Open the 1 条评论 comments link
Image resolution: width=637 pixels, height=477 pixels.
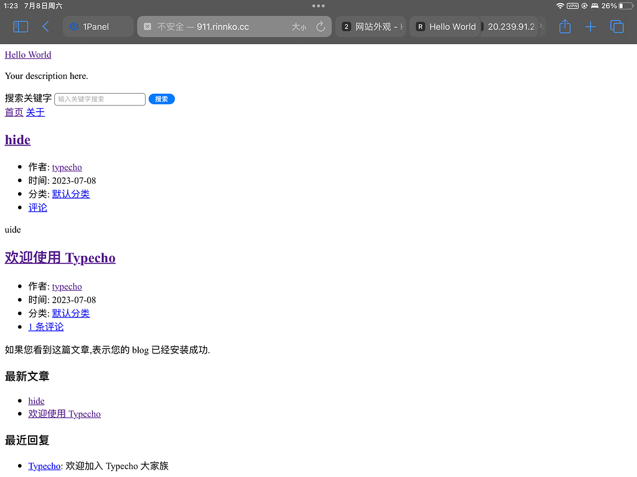(x=46, y=326)
